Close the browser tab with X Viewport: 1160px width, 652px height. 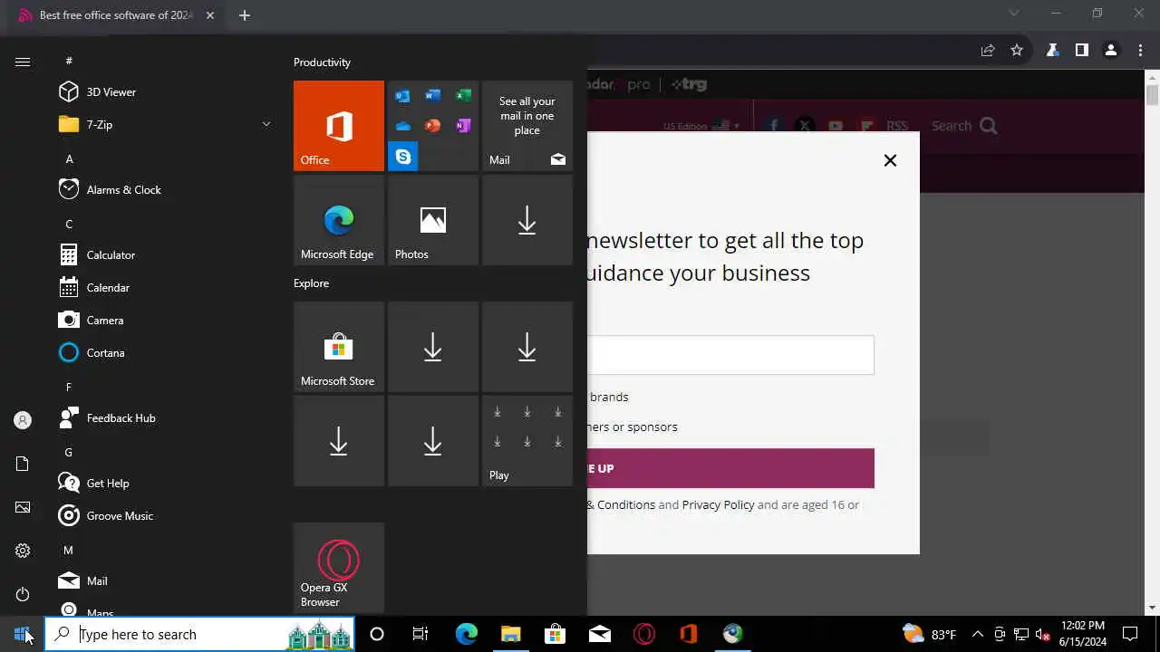[x=210, y=15]
